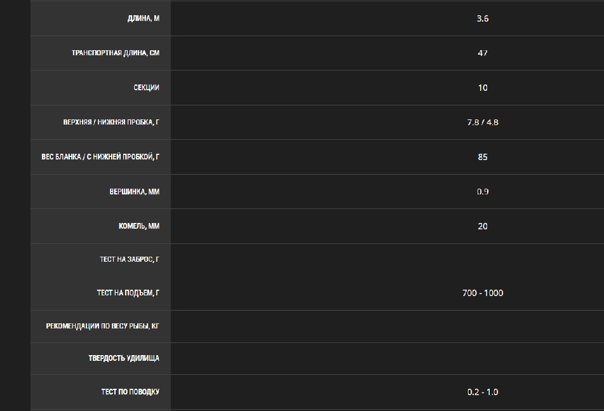Viewport: 604px width, 411px height.
Task: Select the sections value 10
Action: [483, 88]
